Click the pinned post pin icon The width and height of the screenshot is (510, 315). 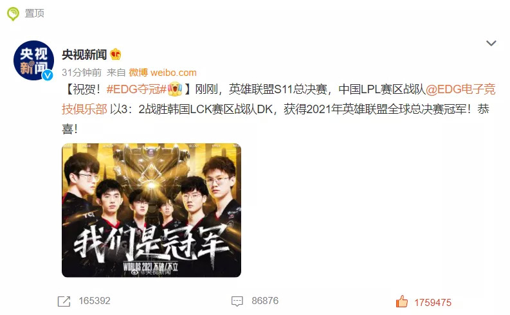pyautogui.click(x=13, y=14)
